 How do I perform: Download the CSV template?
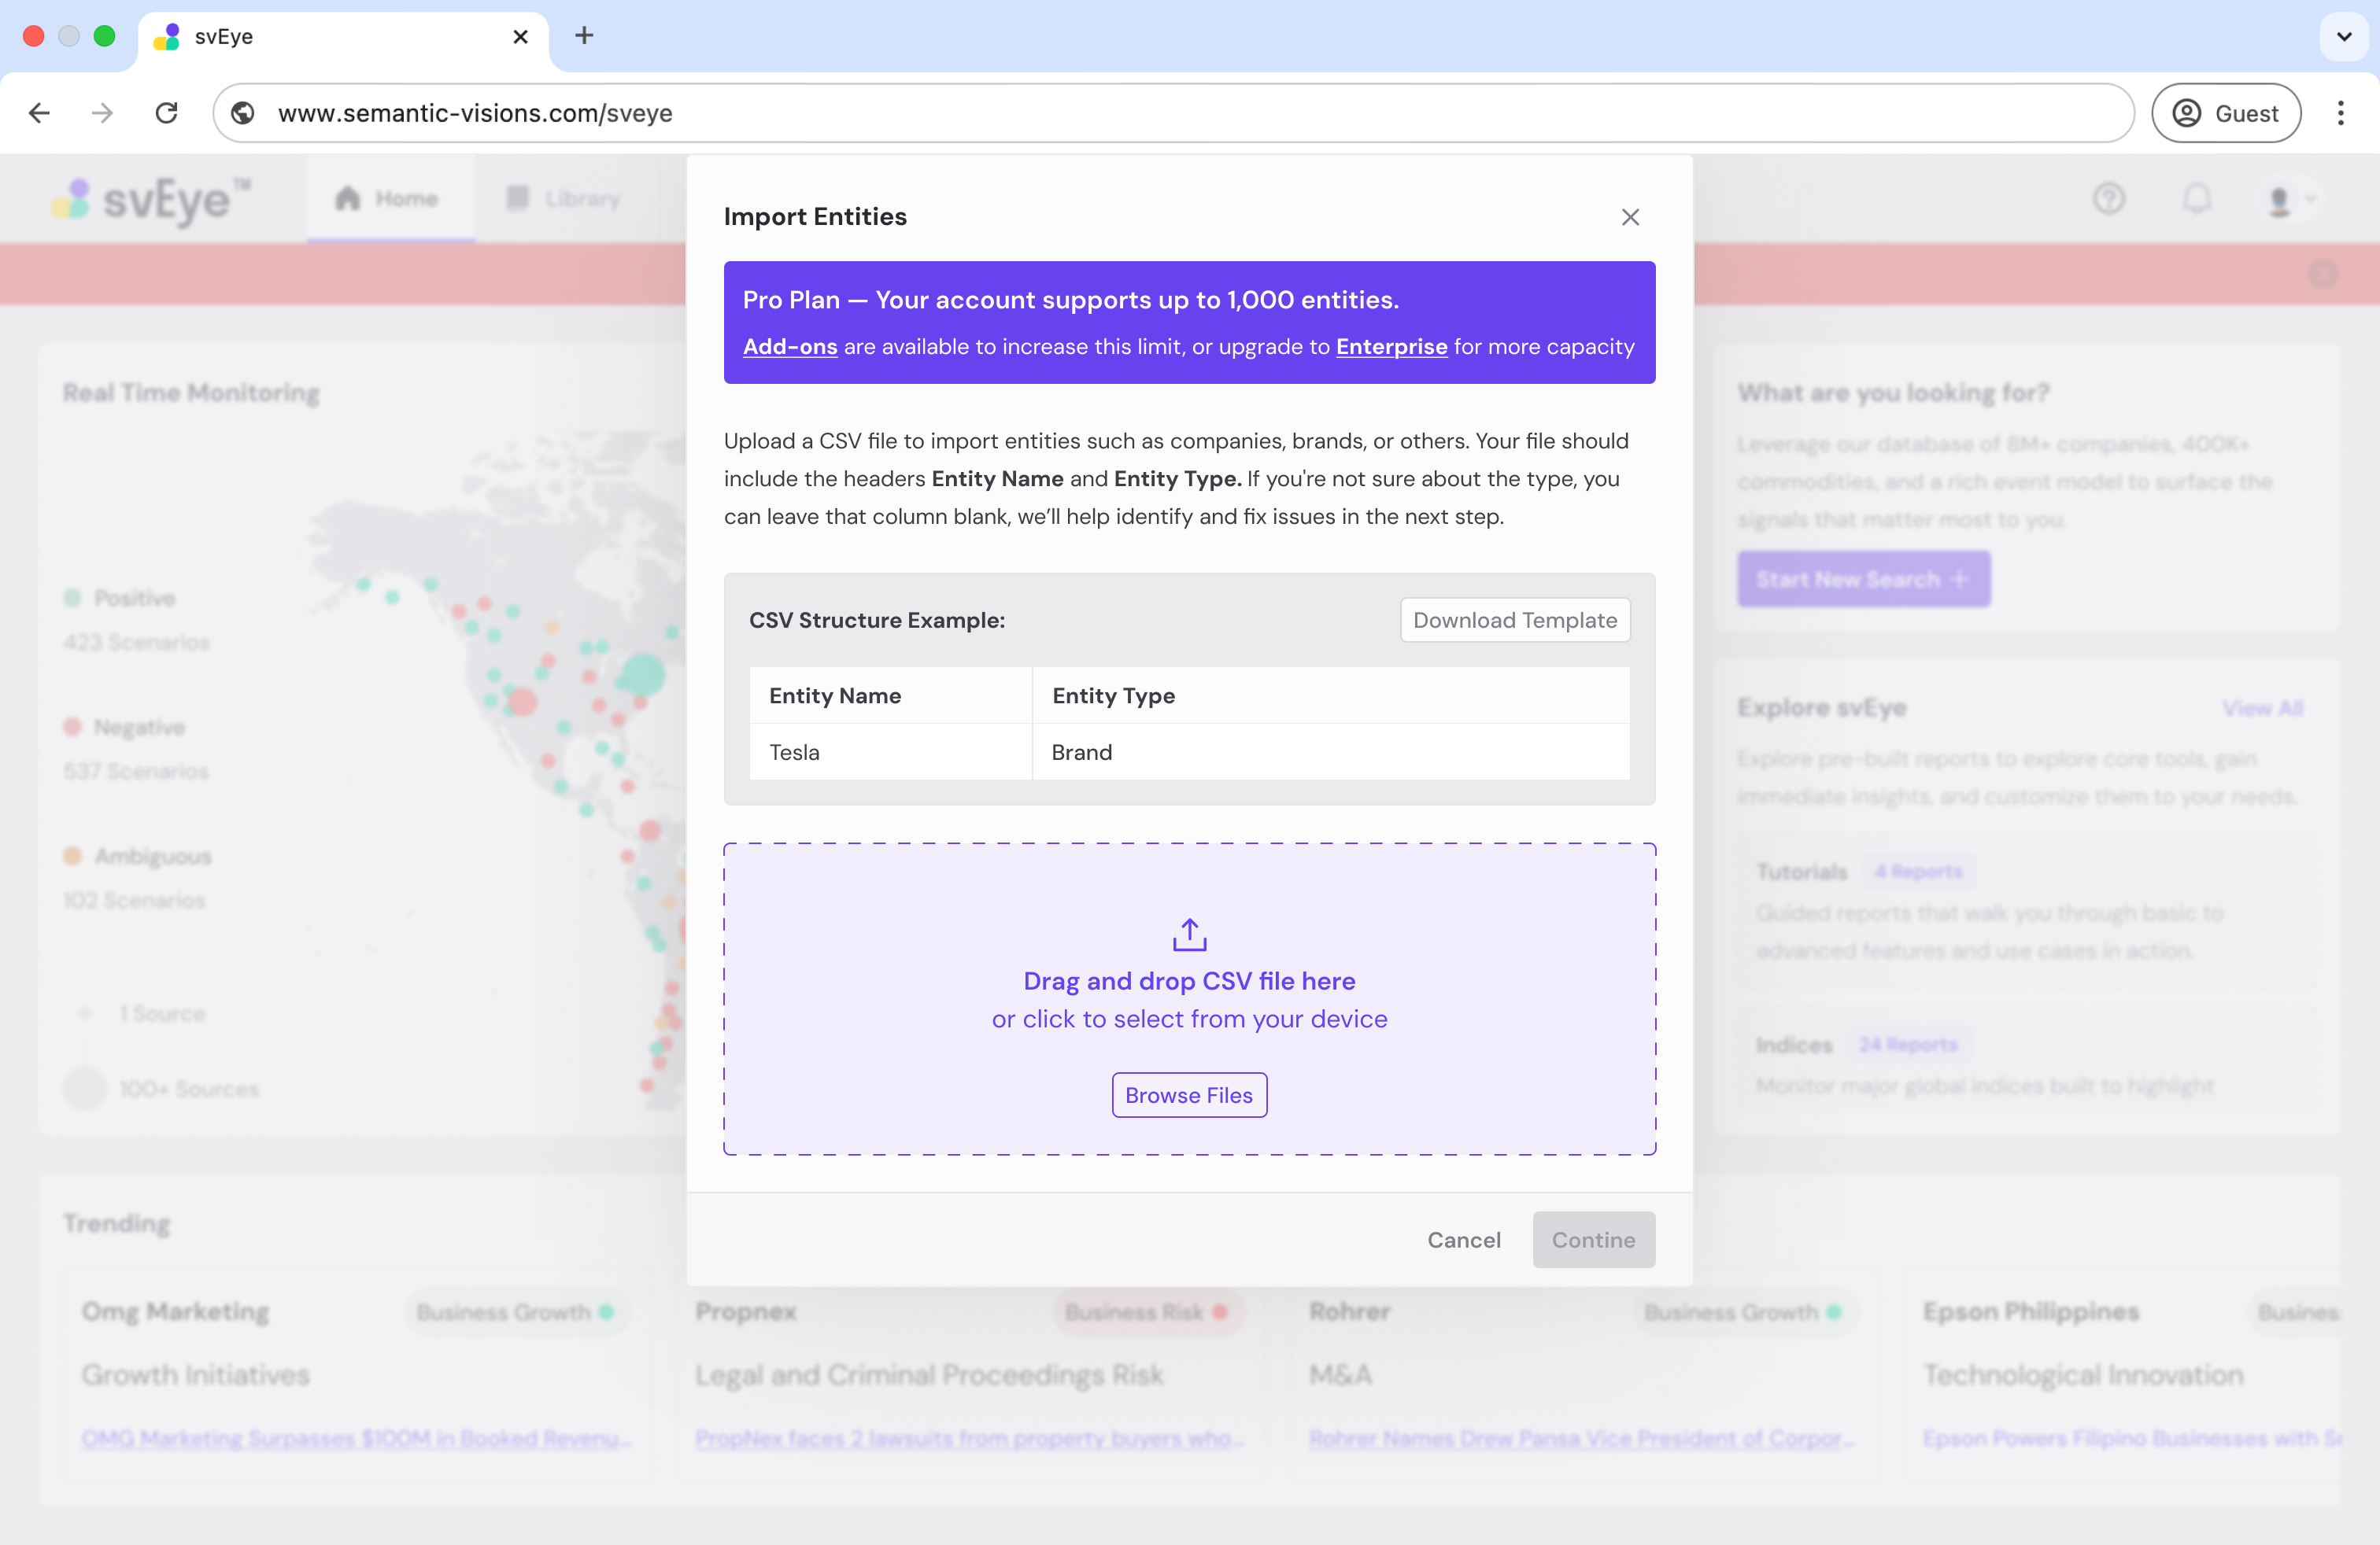(x=1514, y=620)
